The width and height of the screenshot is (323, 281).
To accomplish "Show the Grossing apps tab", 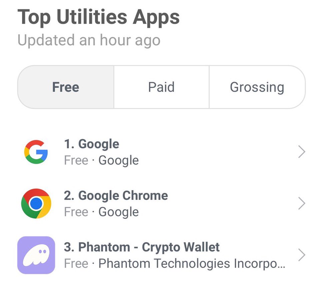I will 257,87.
